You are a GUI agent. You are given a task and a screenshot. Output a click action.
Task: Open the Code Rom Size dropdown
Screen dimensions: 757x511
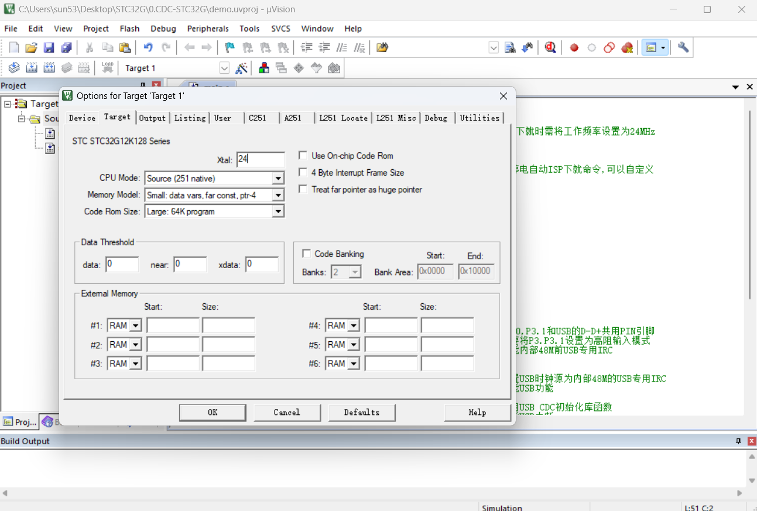214,211
